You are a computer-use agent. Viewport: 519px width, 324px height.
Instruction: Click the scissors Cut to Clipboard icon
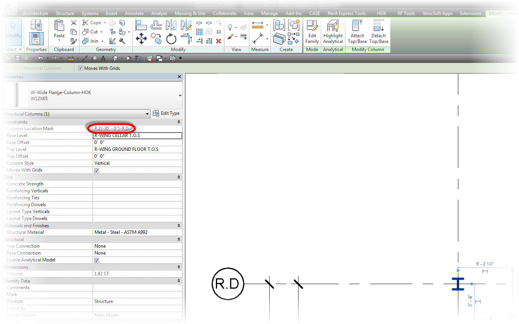(x=74, y=23)
